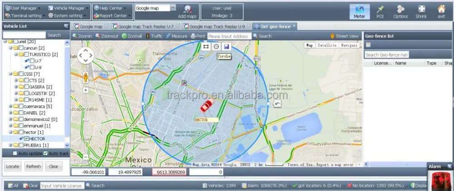Expand the CTS [2] tree node
Viewport: 454px width, 191px height.
(16, 80)
